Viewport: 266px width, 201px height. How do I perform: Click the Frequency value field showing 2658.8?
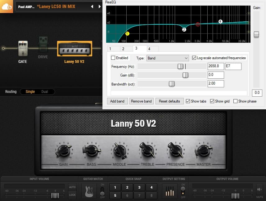[x=216, y=66]
